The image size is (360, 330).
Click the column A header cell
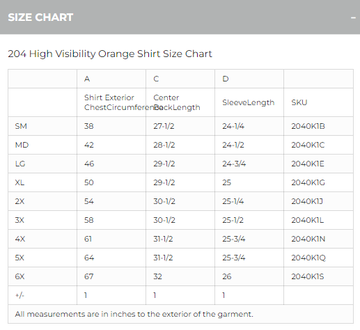click(x=111, y=79)
